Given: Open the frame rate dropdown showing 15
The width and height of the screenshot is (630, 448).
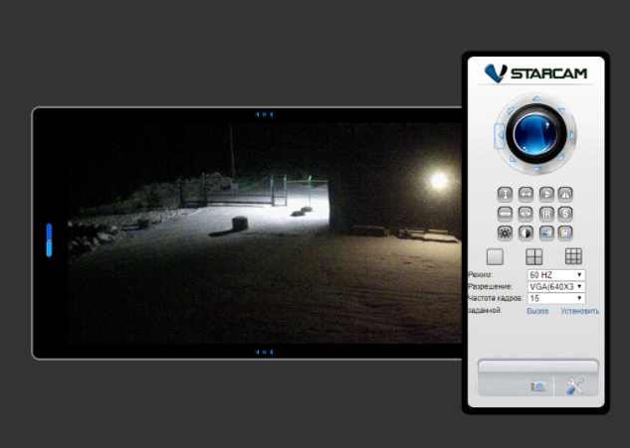Looking at the screenshot, I should (556, 298).
